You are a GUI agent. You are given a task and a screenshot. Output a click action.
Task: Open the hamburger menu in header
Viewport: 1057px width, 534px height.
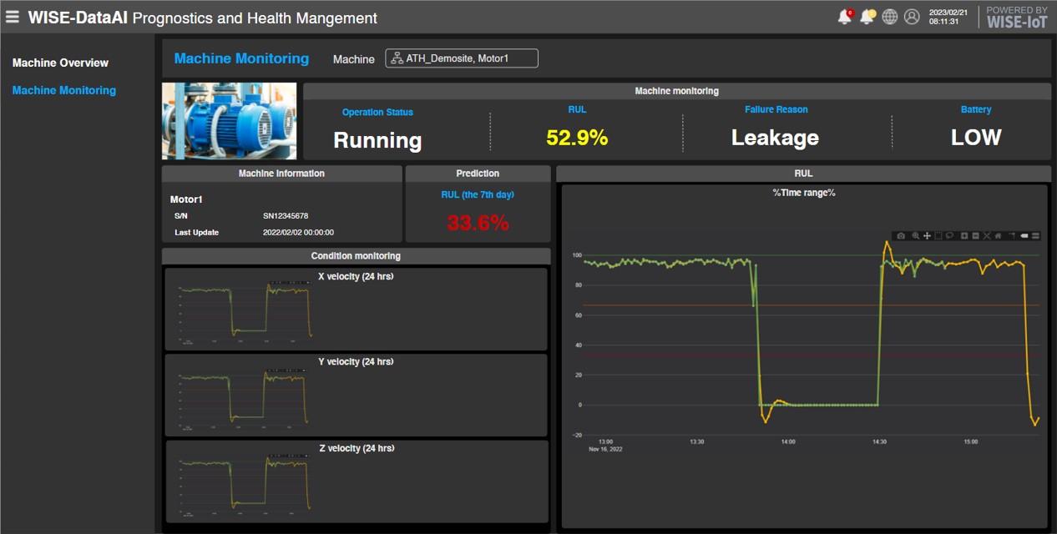click(13, 17)
